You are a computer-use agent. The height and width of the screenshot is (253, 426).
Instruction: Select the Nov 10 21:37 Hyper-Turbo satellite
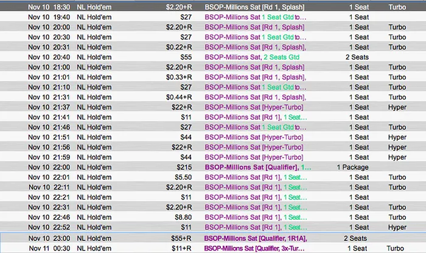[x=213, y=107]
